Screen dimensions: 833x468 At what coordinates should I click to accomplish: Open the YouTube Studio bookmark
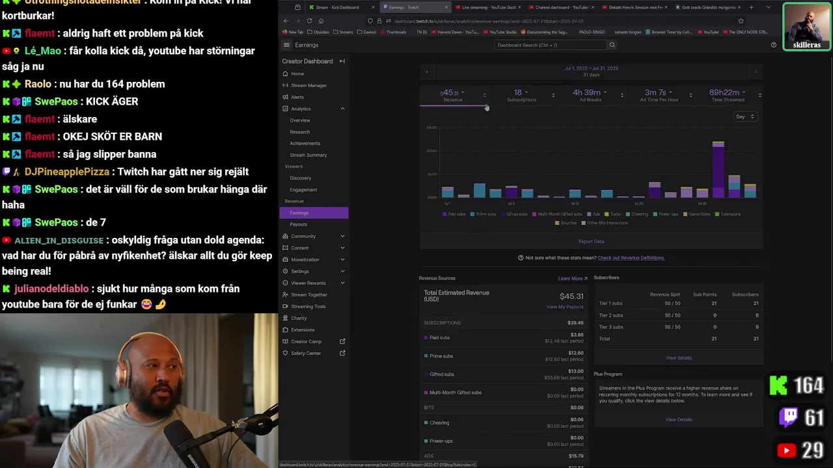point(499,32)
